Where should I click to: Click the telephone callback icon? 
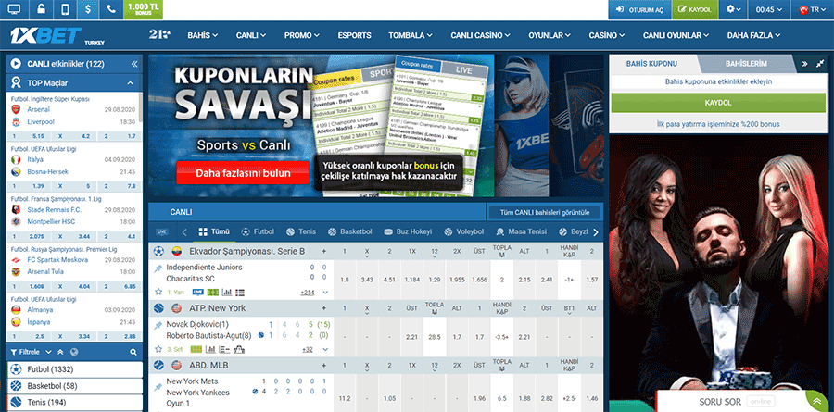[x=111, y=9]
